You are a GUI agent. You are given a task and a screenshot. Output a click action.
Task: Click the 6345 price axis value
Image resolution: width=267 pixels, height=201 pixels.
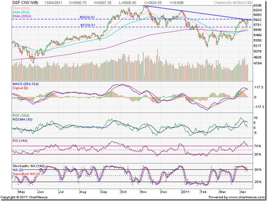pos(257,6)
